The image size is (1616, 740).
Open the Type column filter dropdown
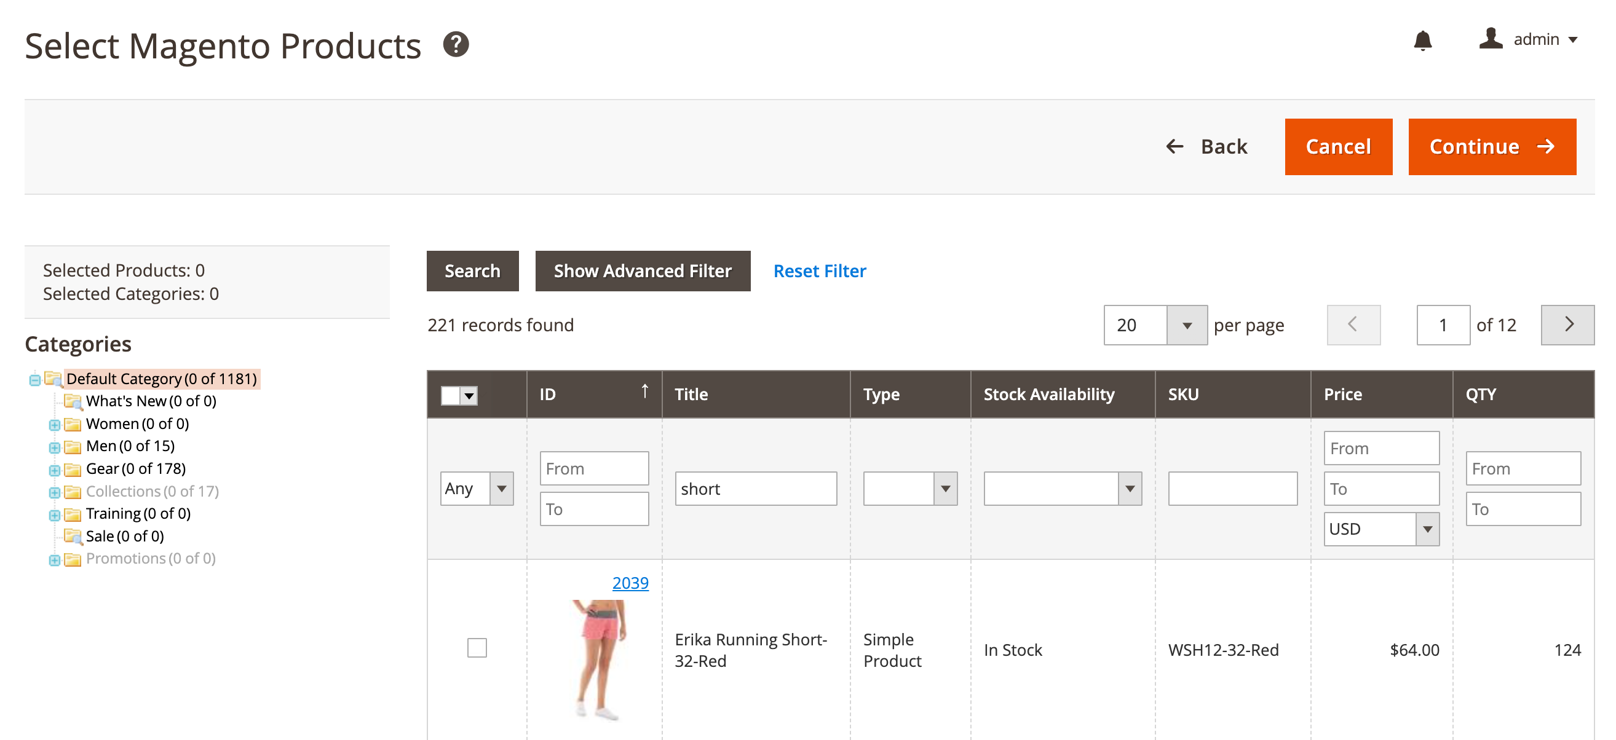(x=946, y=489)
